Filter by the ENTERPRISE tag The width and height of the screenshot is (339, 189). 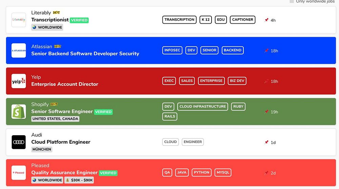click(211, 81)
